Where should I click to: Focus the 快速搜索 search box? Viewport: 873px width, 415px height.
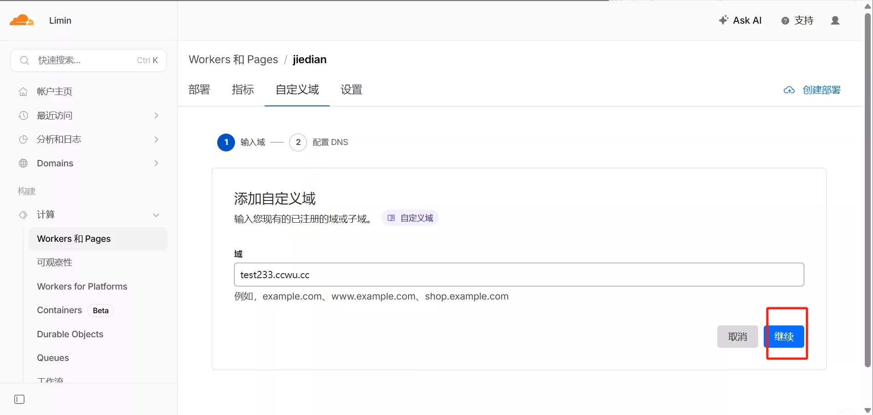pyautogui.click(x=88, y=60)
